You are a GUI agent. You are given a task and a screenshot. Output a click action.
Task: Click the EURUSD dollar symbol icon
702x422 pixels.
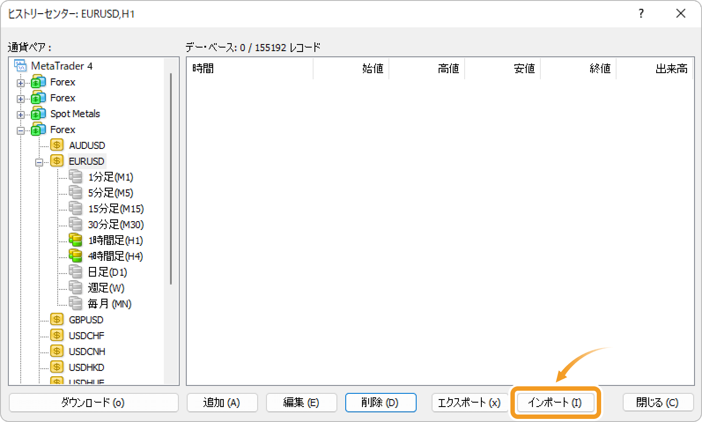click(57, 161)
